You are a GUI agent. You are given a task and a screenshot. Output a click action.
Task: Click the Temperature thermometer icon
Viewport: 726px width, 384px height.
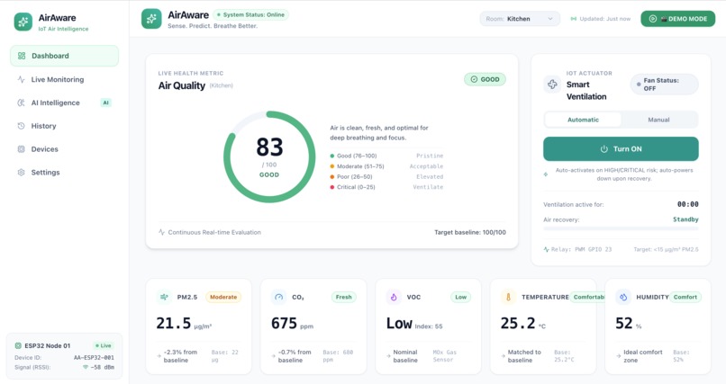click(x=508, y=297)
